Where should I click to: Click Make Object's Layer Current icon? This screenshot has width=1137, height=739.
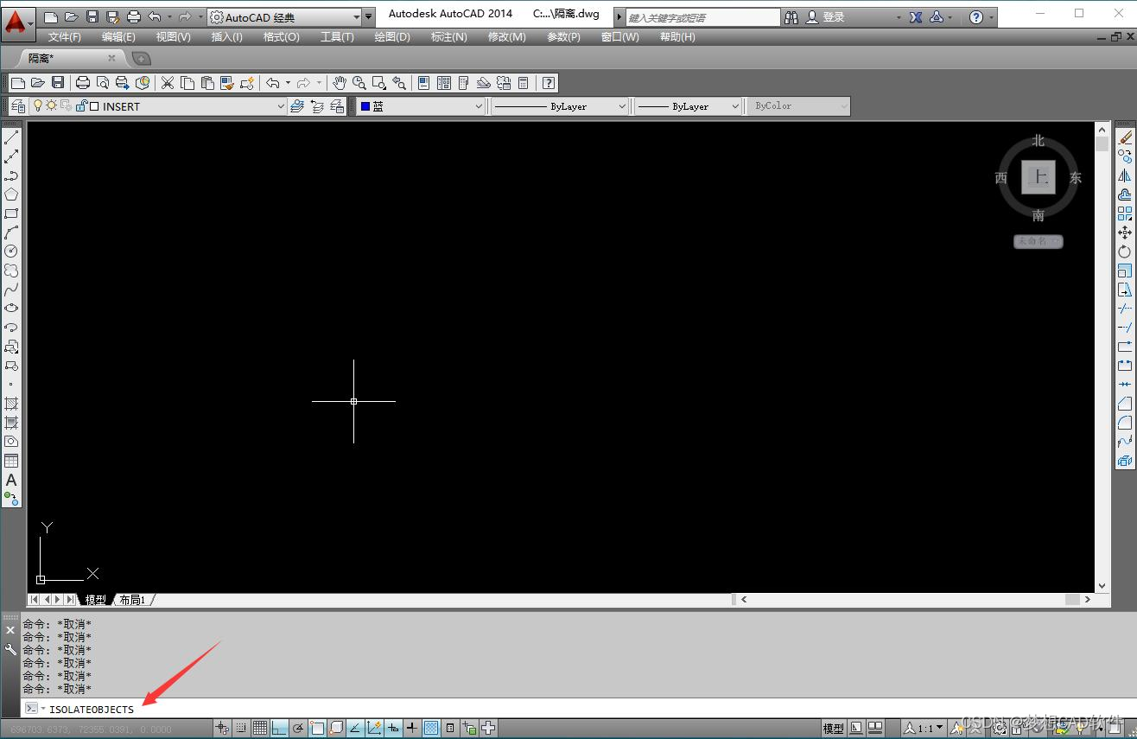[x=297, y=106]
